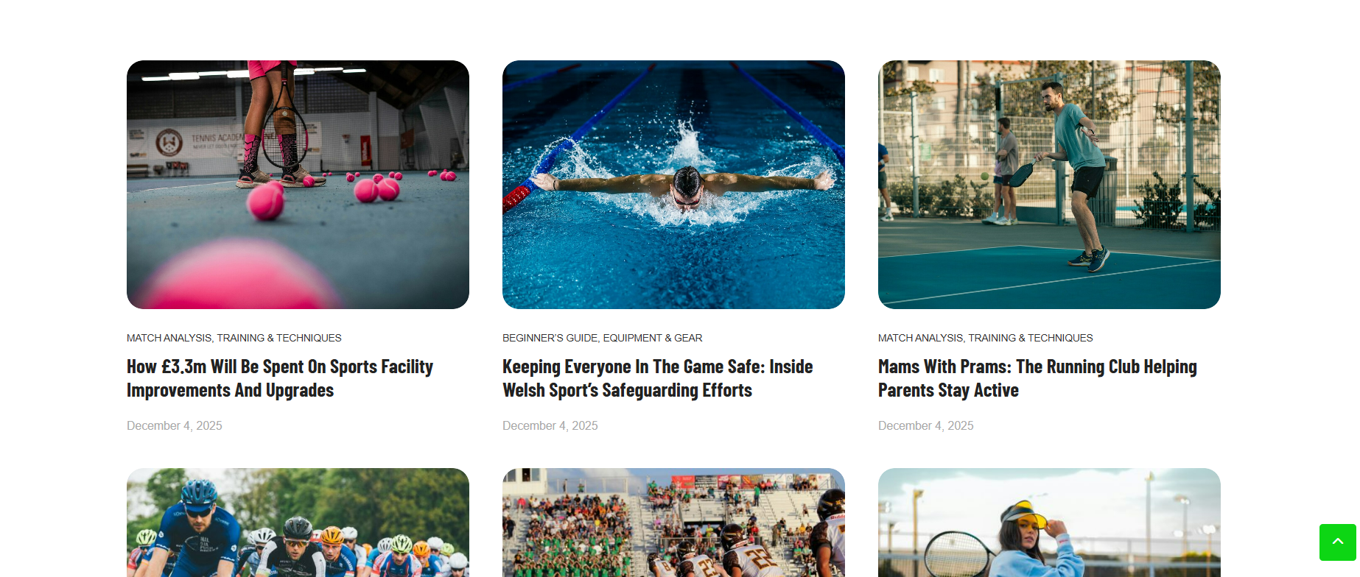1360x577 pixels.
Task: Click the green scroll-to-top arrow button
Action: tap(1337, 542)
